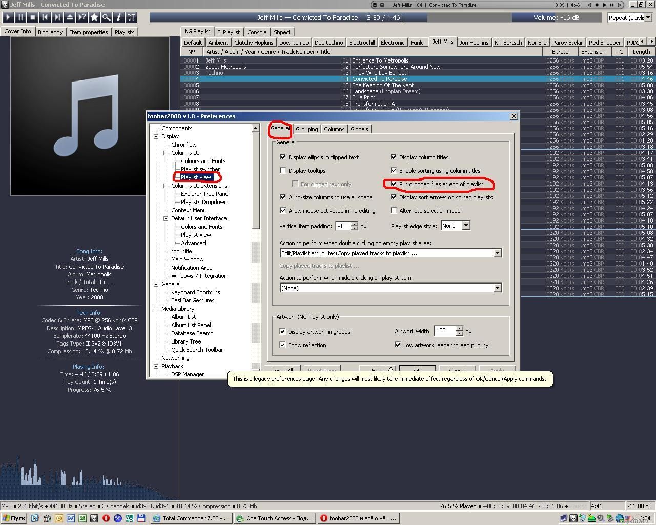This screenshot has width=656, height=525.
Task: Switch to Total Commander taskbar button
Action: pos(192,518)
